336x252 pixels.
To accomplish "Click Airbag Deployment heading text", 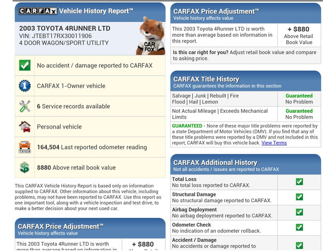I will click(194, 209).
